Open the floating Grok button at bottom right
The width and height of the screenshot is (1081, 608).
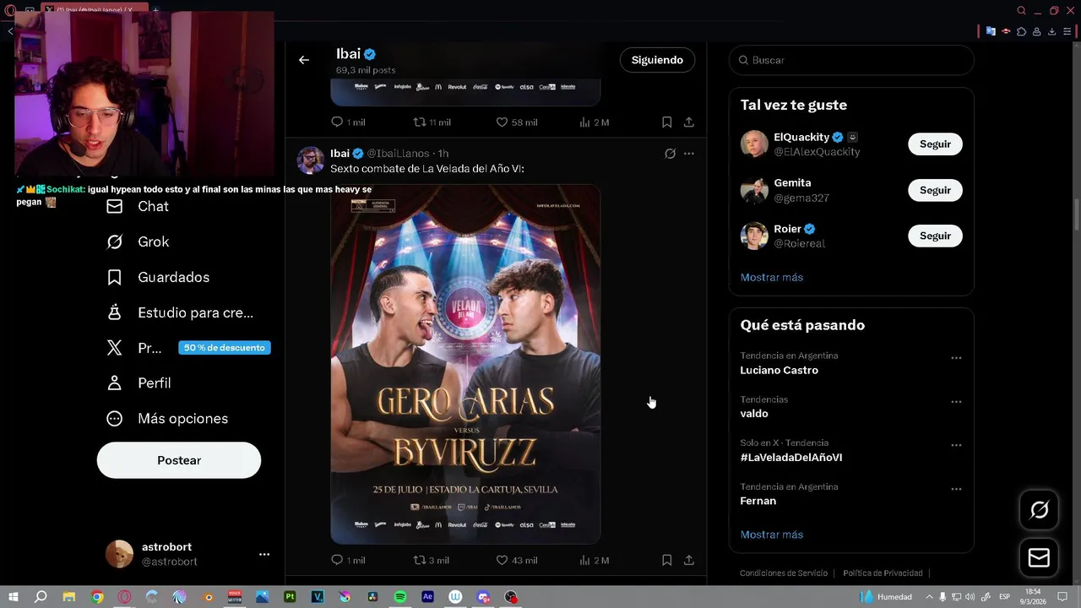point(1039,509)
